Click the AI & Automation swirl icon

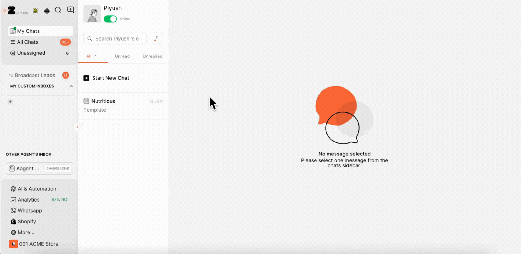[x=13, y=189]
